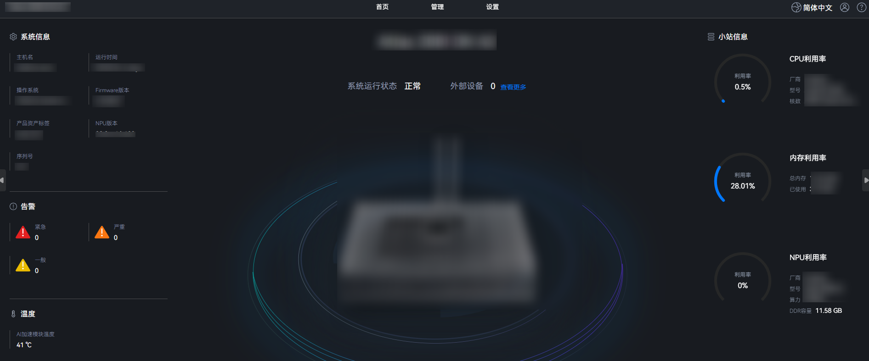Click the help question mark icon
This screenshot has height=361, width=869.
pos(862,7)
